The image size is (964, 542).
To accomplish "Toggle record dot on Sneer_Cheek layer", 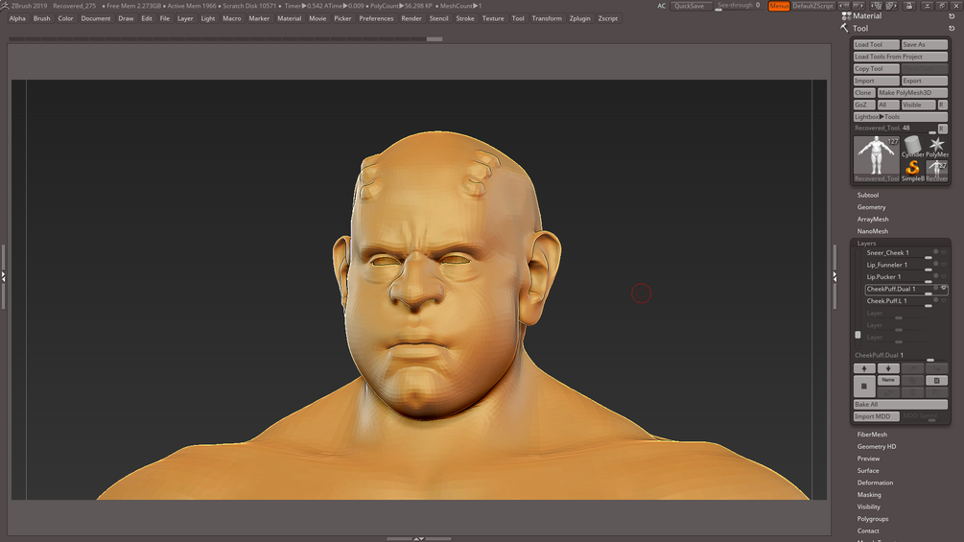I will tap(936, 252).
